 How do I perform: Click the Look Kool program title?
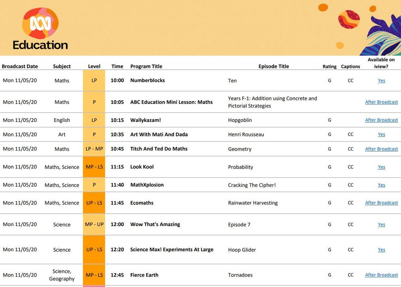[142, 167]
